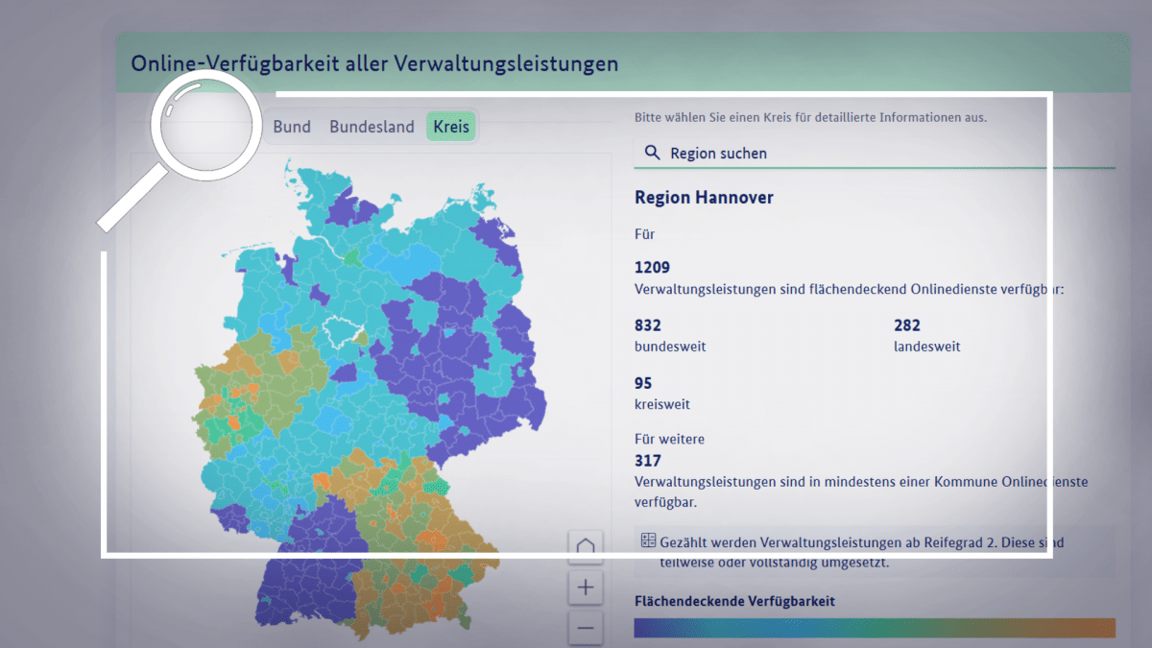Viewport: 1152px width, 648px height.
Task: Switch to the Bund view tab
Action: pos(292,127)
